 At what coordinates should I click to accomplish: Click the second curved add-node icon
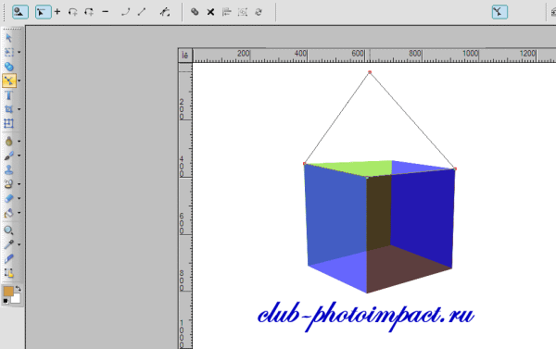coord(89,12)
